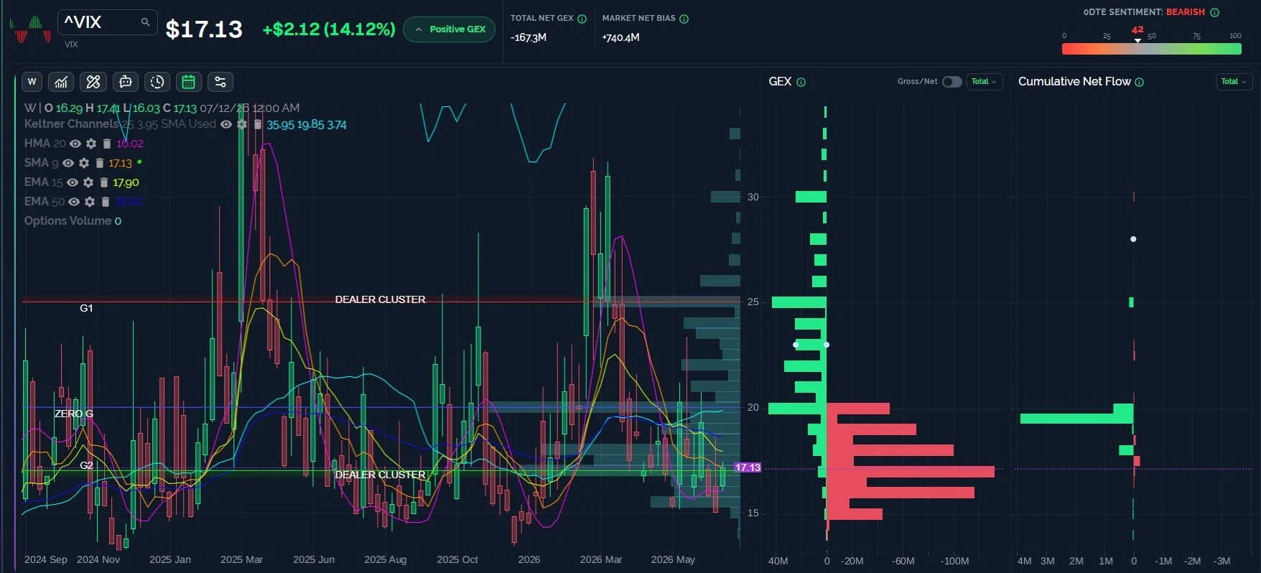Show Total Net GEX info tooltip

(x=582, y=19)
